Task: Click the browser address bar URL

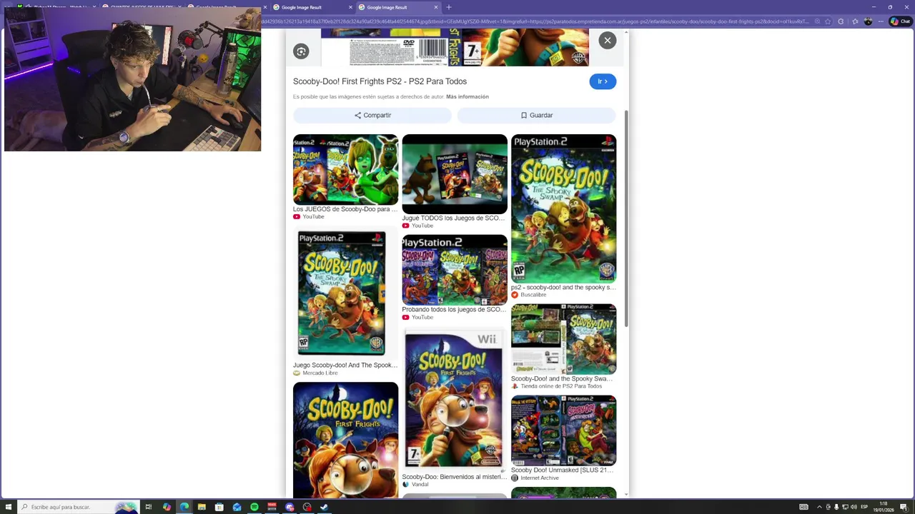Action: [535, 21]
